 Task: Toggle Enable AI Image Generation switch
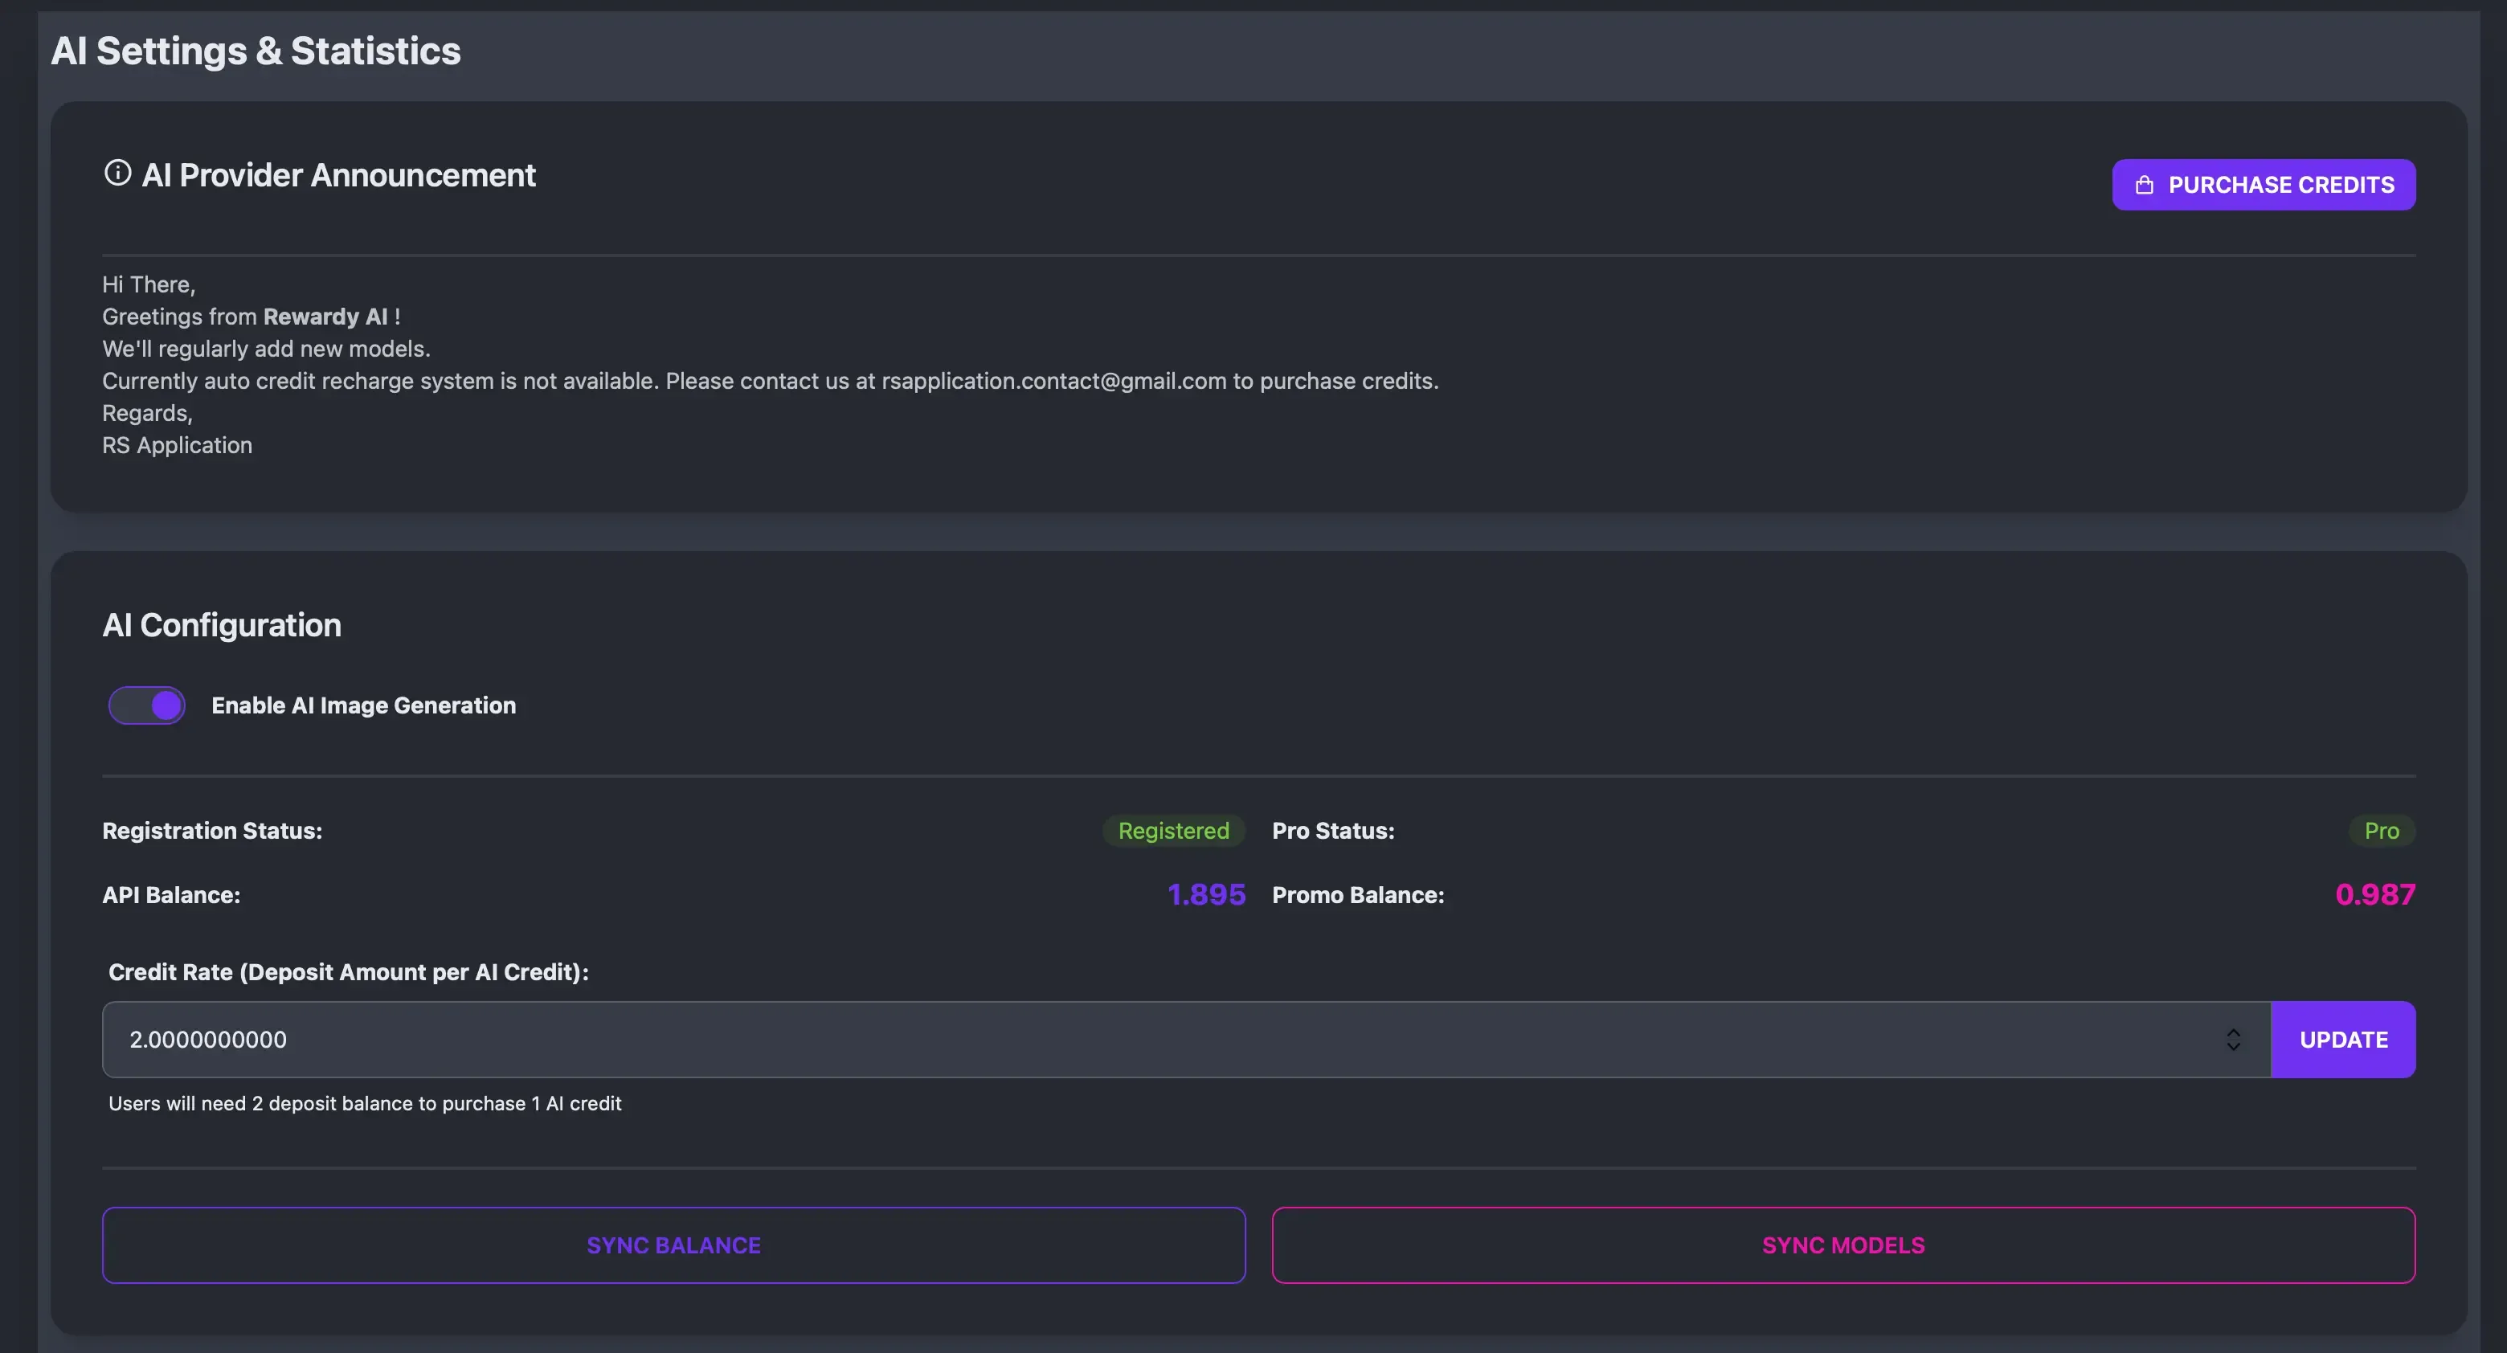(x=147, y=705)
